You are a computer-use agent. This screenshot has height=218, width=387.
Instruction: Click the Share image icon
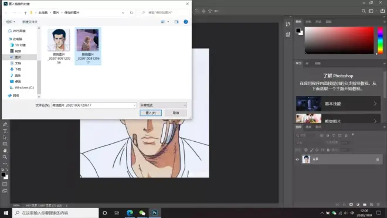point(382,11)
